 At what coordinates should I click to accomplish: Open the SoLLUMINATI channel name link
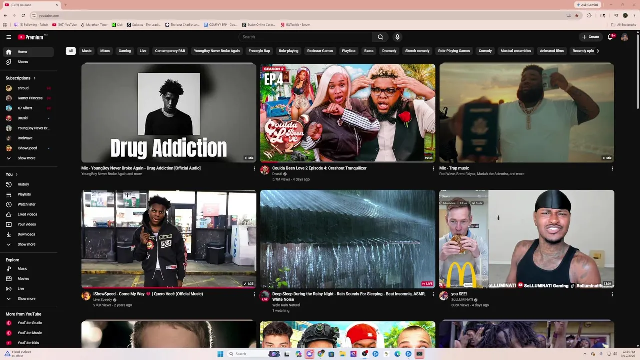click(462, 300)
